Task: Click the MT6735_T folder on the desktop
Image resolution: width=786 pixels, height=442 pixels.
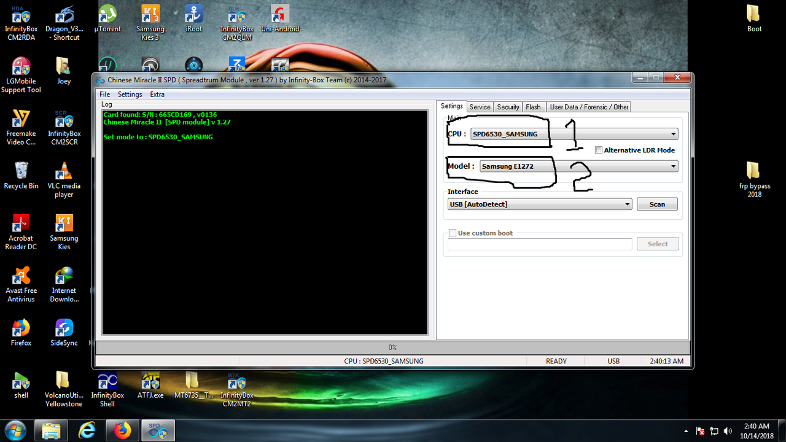Action: point(193,385)
